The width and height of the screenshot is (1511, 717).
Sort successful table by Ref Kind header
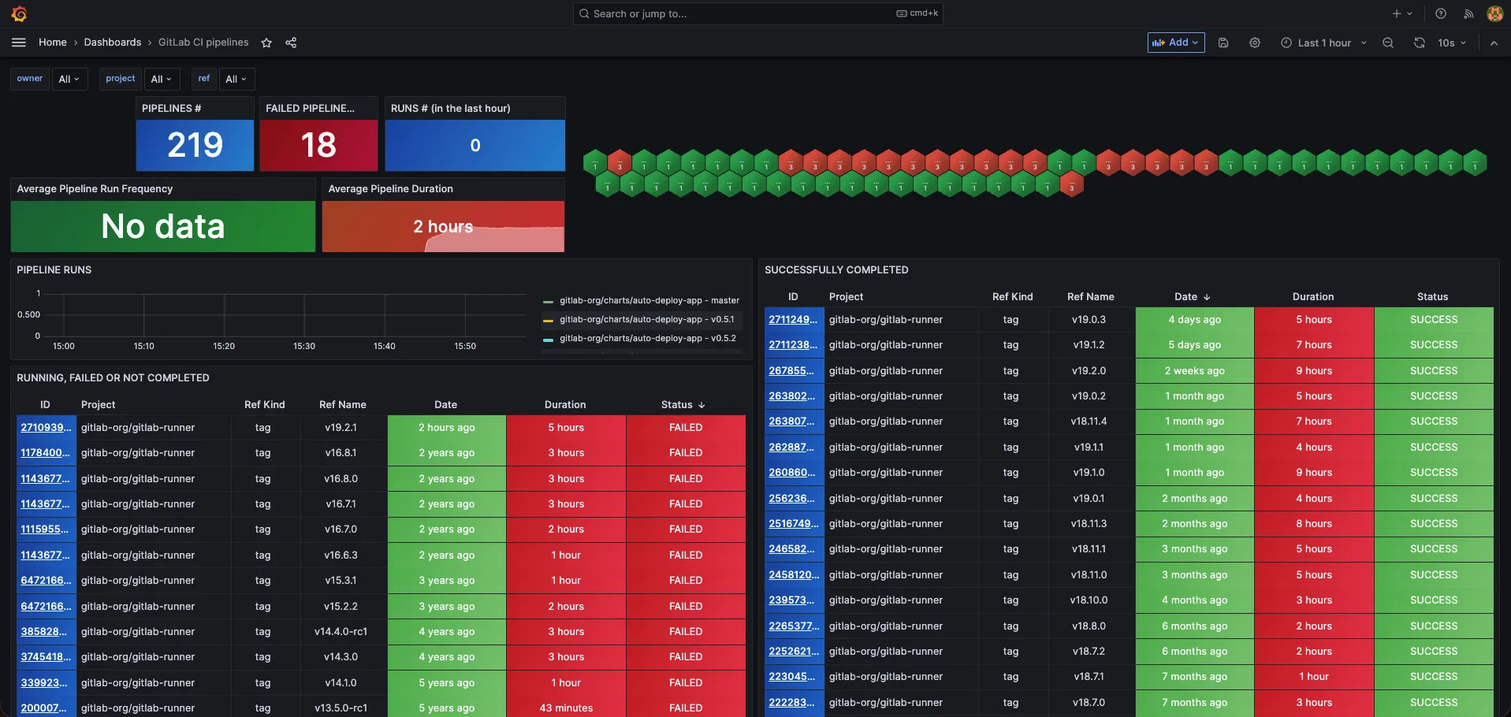click(x=1012, y=296)
